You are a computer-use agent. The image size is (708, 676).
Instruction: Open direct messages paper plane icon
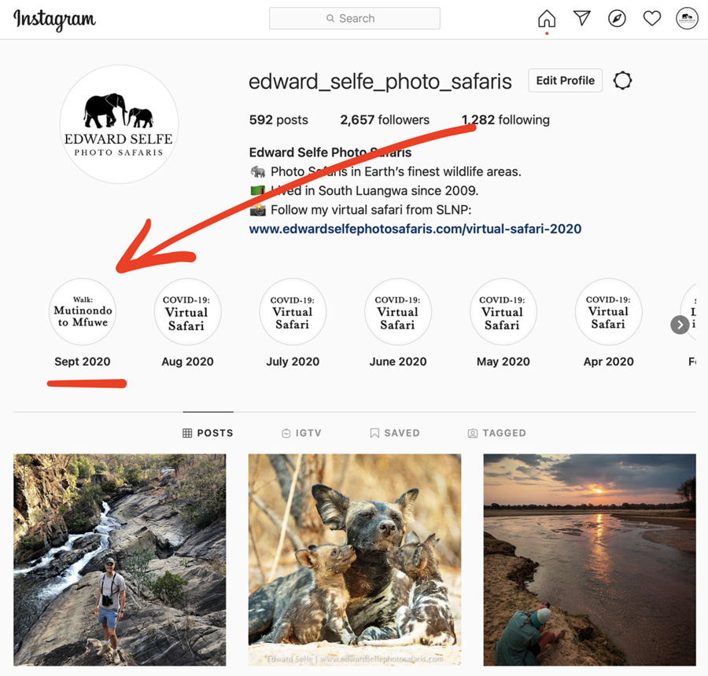[581, 19]
